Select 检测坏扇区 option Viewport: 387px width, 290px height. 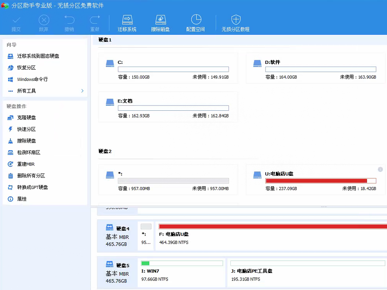tap(29, 153)
